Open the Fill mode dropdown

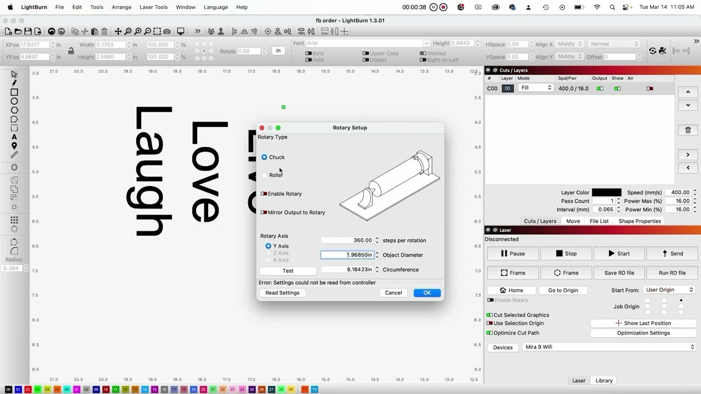[536, 88]
